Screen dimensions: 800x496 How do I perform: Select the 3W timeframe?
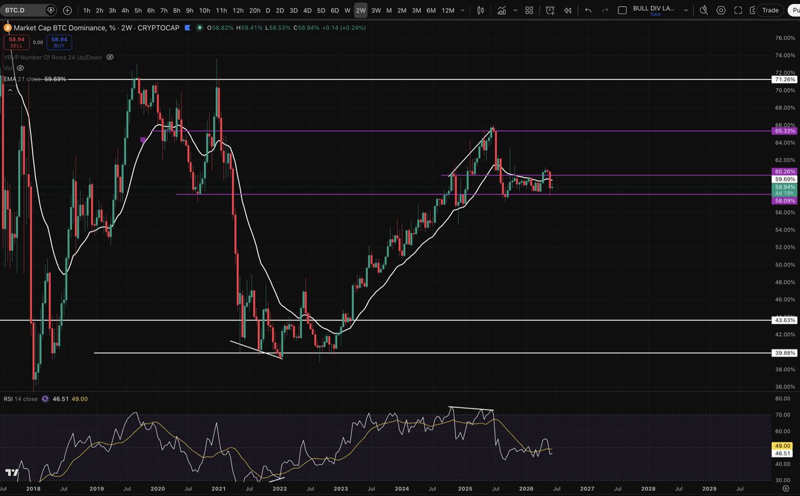(x=376, y=10)
